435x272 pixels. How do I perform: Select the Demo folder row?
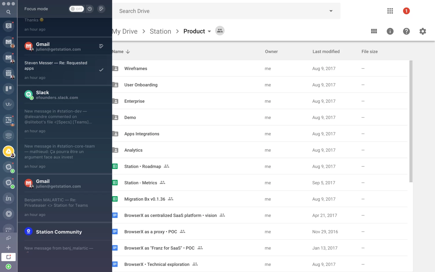point(260,117)
